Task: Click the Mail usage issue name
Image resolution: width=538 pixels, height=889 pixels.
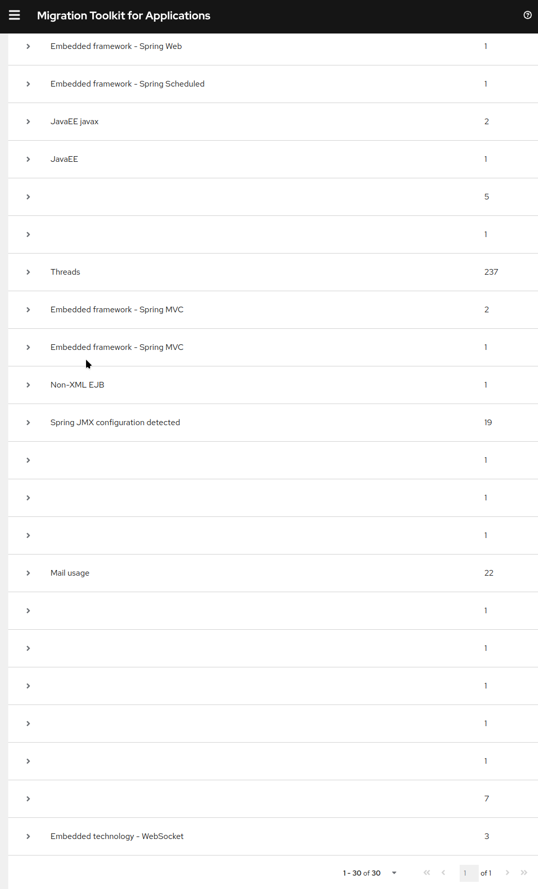Action: (70, 573)
